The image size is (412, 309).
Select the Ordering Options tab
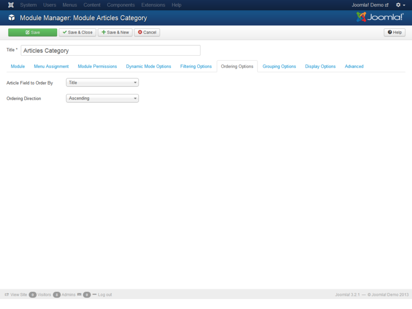tap(237, 67)
